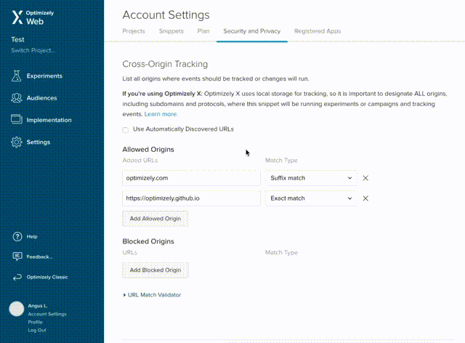This screenshot has height=343, width=465.
Task: Remove the optimizely.github.io origin row
Action: tap(365, 198)
